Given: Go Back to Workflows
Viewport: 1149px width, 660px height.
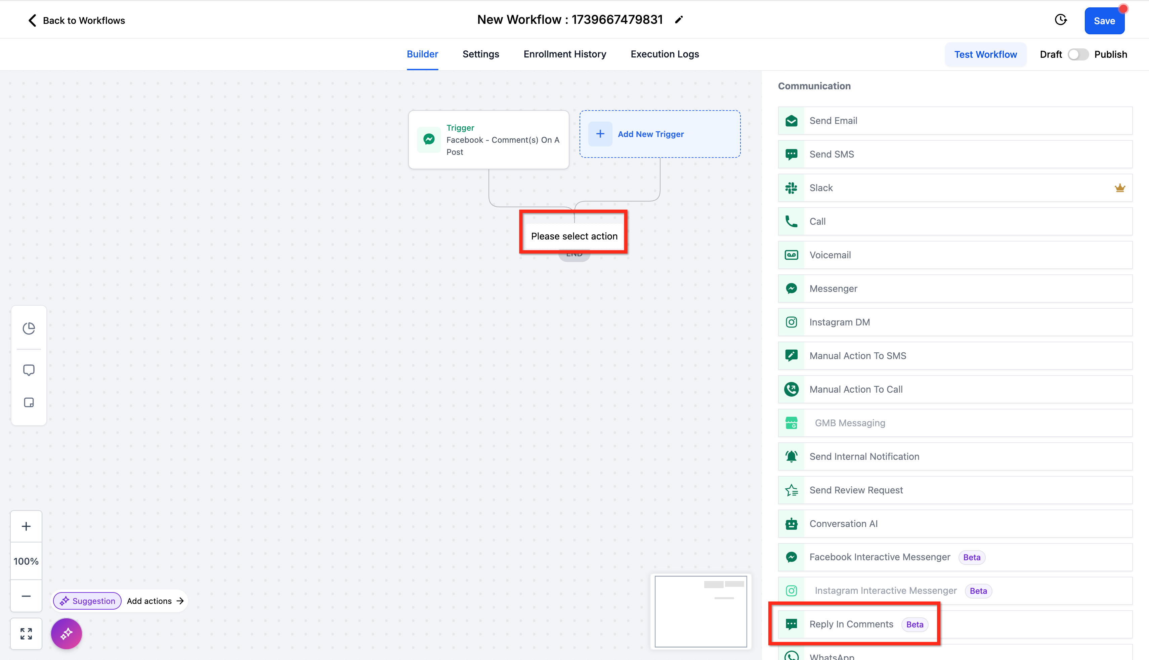Looking at the screenshot, I should click(x=76, y=20).
